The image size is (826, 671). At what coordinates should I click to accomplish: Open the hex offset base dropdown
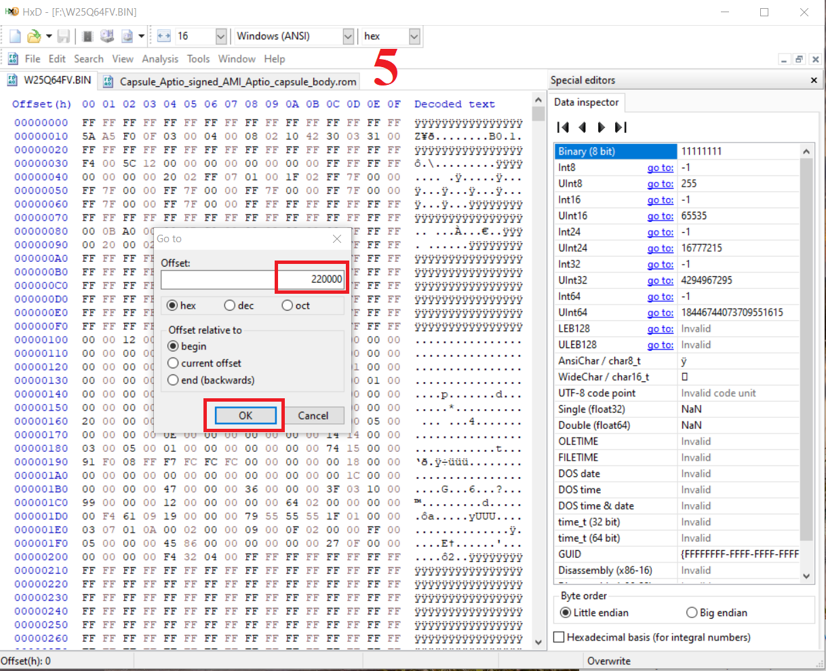pyautogui.click(x=414, y=37)
